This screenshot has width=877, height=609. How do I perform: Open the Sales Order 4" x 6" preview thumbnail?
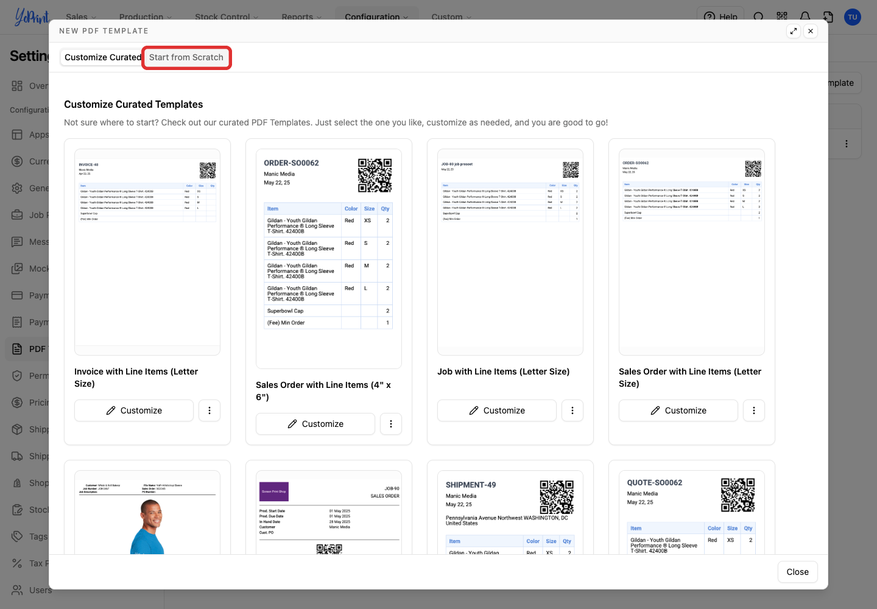point(329,259)
